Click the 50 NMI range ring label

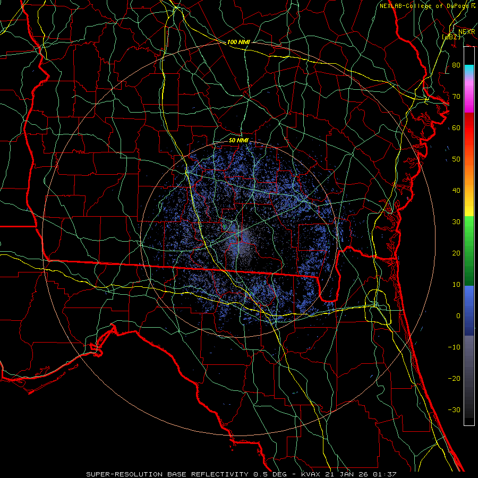[x=238, y=140]
